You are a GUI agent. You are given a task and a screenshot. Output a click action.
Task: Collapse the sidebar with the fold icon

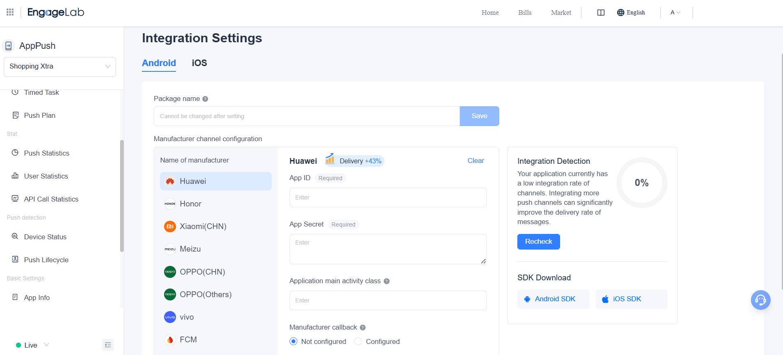pos(108,345)
